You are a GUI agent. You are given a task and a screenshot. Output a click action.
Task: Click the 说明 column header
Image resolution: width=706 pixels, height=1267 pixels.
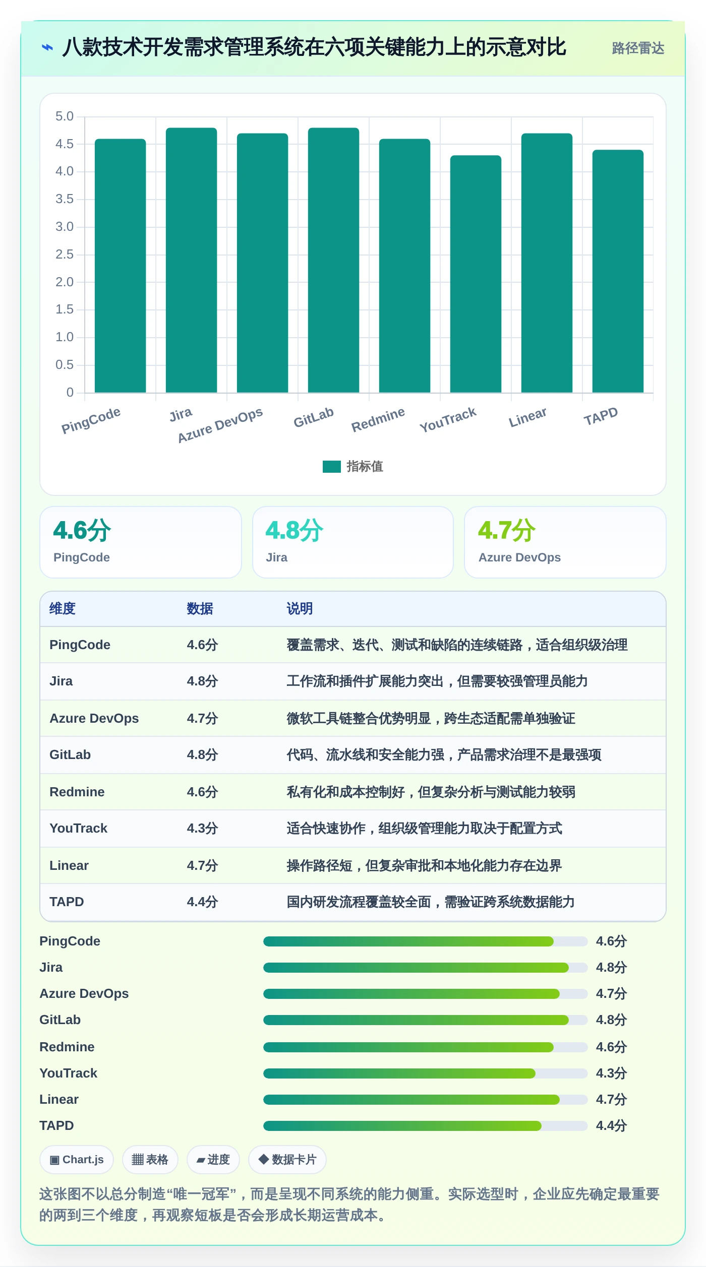(x=300, y=609)
